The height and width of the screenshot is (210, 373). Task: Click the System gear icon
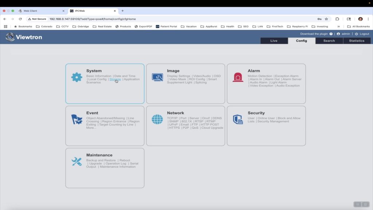(x=76, y=77)
